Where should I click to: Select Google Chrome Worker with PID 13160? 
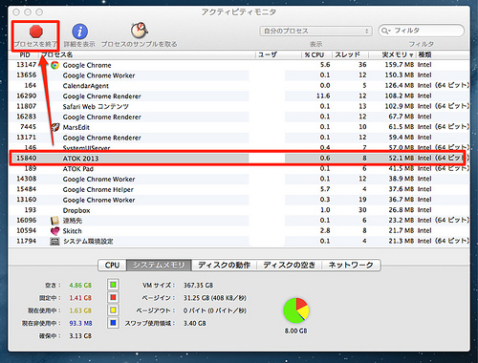[x=239, y=200]
